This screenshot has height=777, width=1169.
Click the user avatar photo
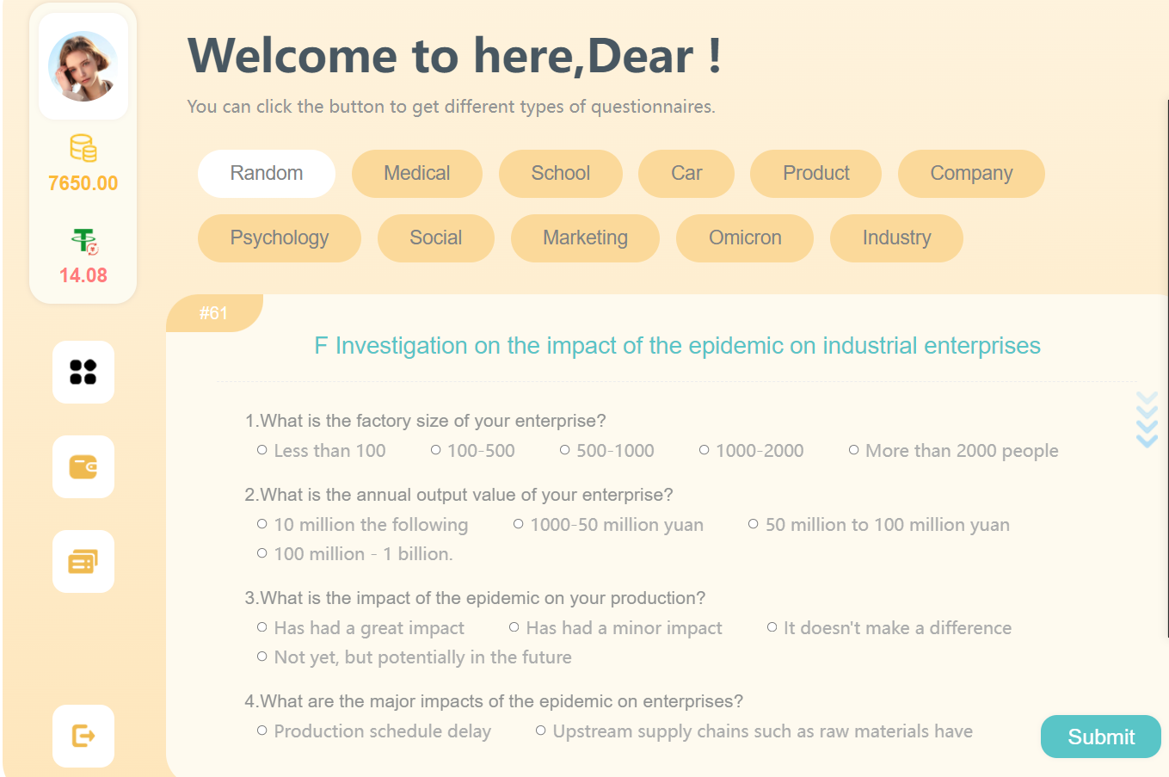(83, 66)
